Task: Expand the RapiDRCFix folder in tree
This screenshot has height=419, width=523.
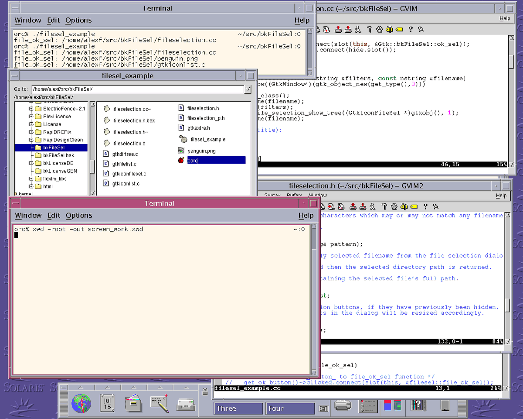Action: point(31,132)
